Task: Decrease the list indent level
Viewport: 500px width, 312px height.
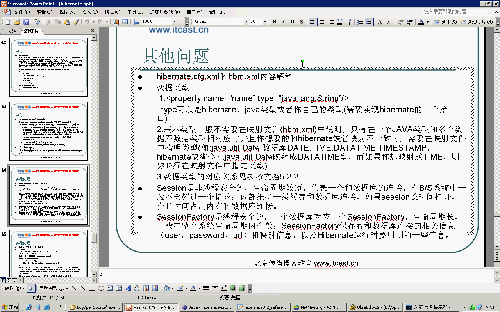Action: point(401,22)
